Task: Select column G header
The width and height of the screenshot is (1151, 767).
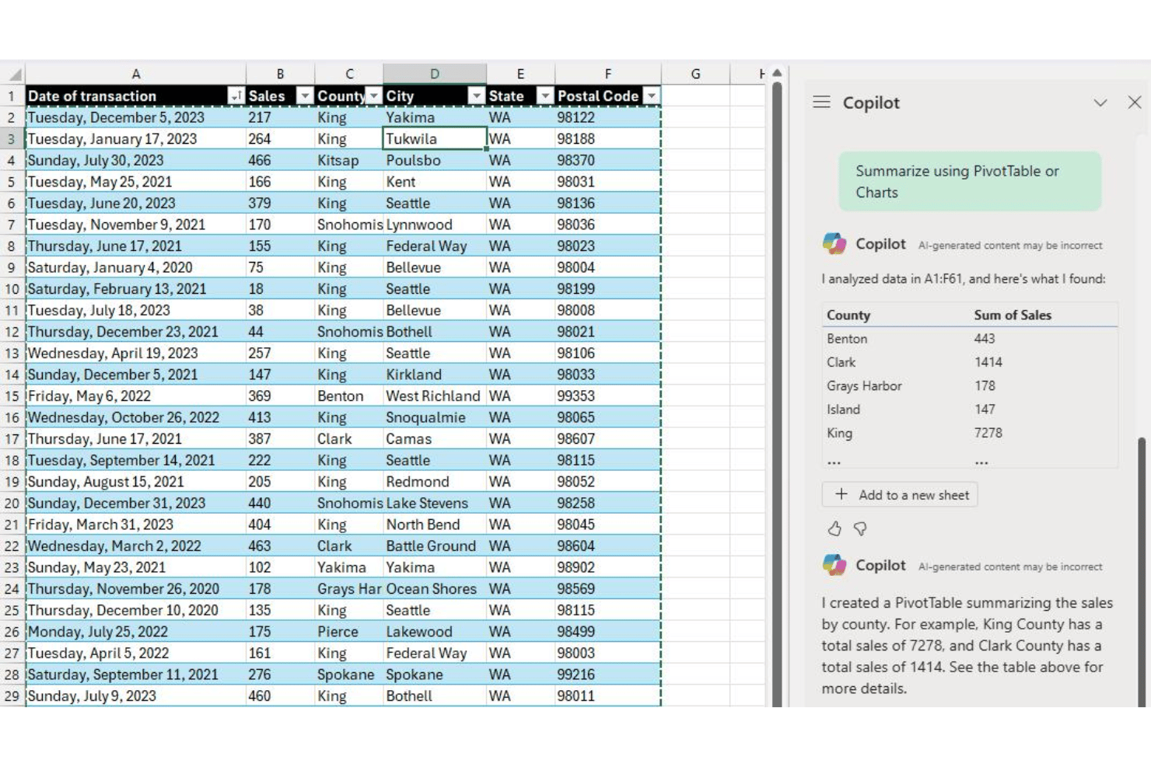Action: (x=695, y=74)
